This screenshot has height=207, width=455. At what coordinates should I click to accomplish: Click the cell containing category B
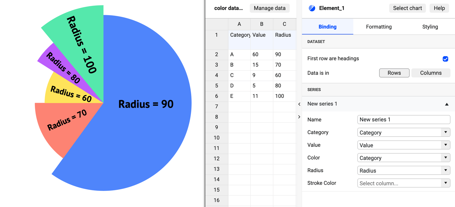239,65
